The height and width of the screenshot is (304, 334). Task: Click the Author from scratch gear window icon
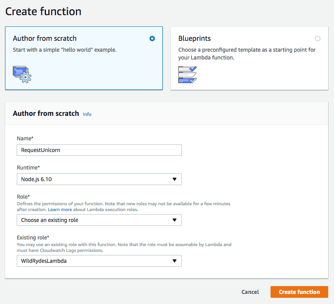point(22,74)
